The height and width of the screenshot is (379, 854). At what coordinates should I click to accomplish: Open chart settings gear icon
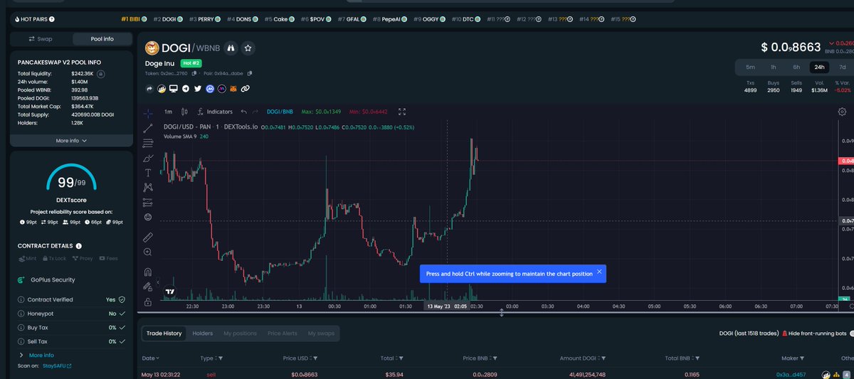pos(842,112)
